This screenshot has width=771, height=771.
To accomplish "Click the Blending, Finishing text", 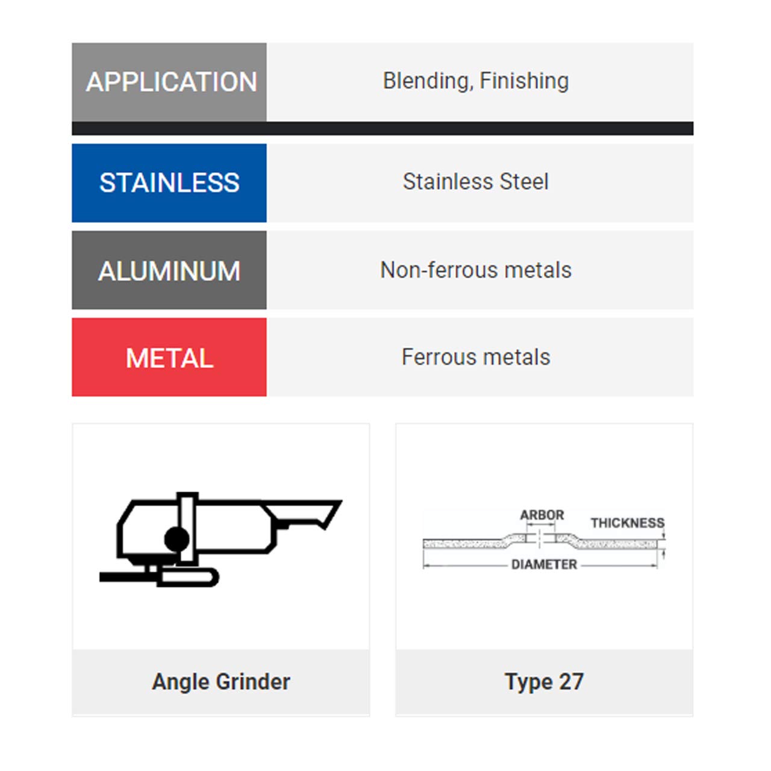I will click(476, 81).
